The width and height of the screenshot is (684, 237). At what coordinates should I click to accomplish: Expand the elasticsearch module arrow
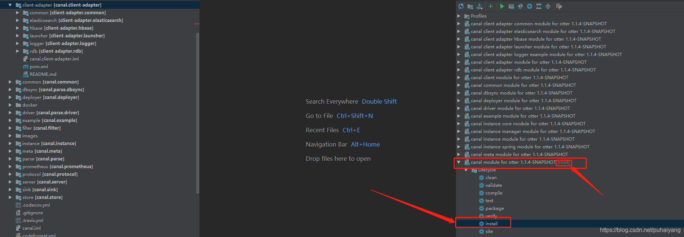pos(17,21)
